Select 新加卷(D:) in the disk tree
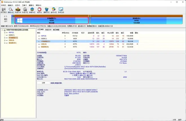The width and height of the screenshot is (186, 121). [x=13, y=43]
